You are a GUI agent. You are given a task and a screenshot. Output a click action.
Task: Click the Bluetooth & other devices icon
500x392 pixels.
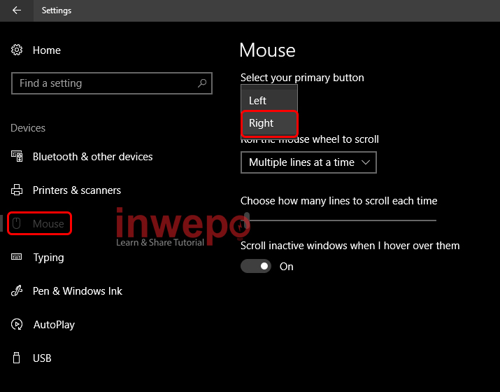[17, 157]
